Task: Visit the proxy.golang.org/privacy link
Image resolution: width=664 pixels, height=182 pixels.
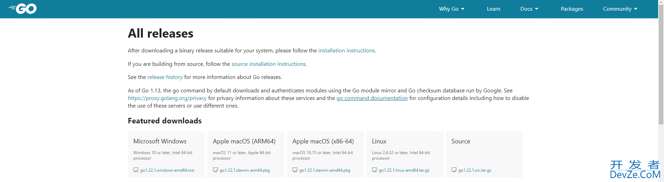Action: [x=167, y=98]
